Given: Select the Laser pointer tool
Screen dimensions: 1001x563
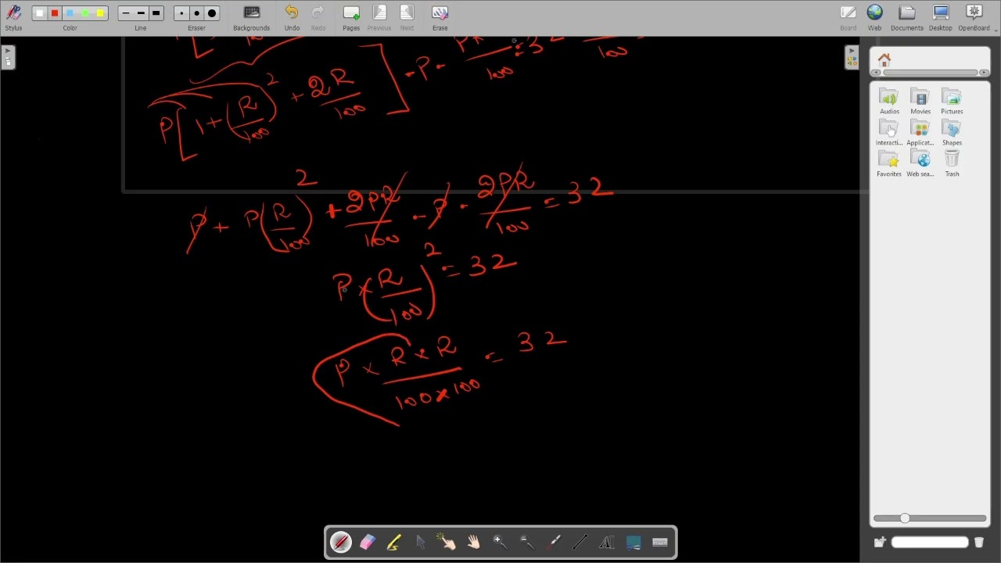Looking at the screenshot, I should point(554,542).
